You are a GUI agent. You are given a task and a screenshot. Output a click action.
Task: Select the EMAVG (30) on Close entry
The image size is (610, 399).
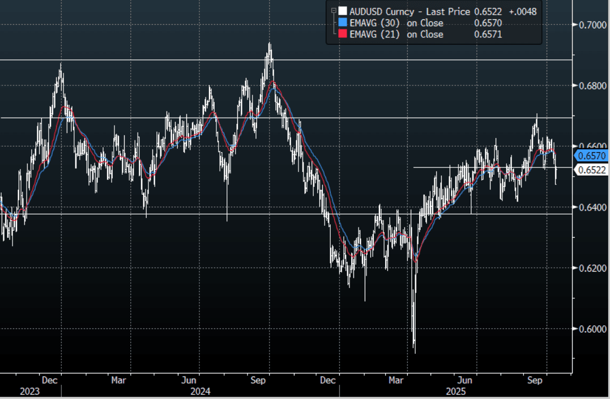point(396,23)
